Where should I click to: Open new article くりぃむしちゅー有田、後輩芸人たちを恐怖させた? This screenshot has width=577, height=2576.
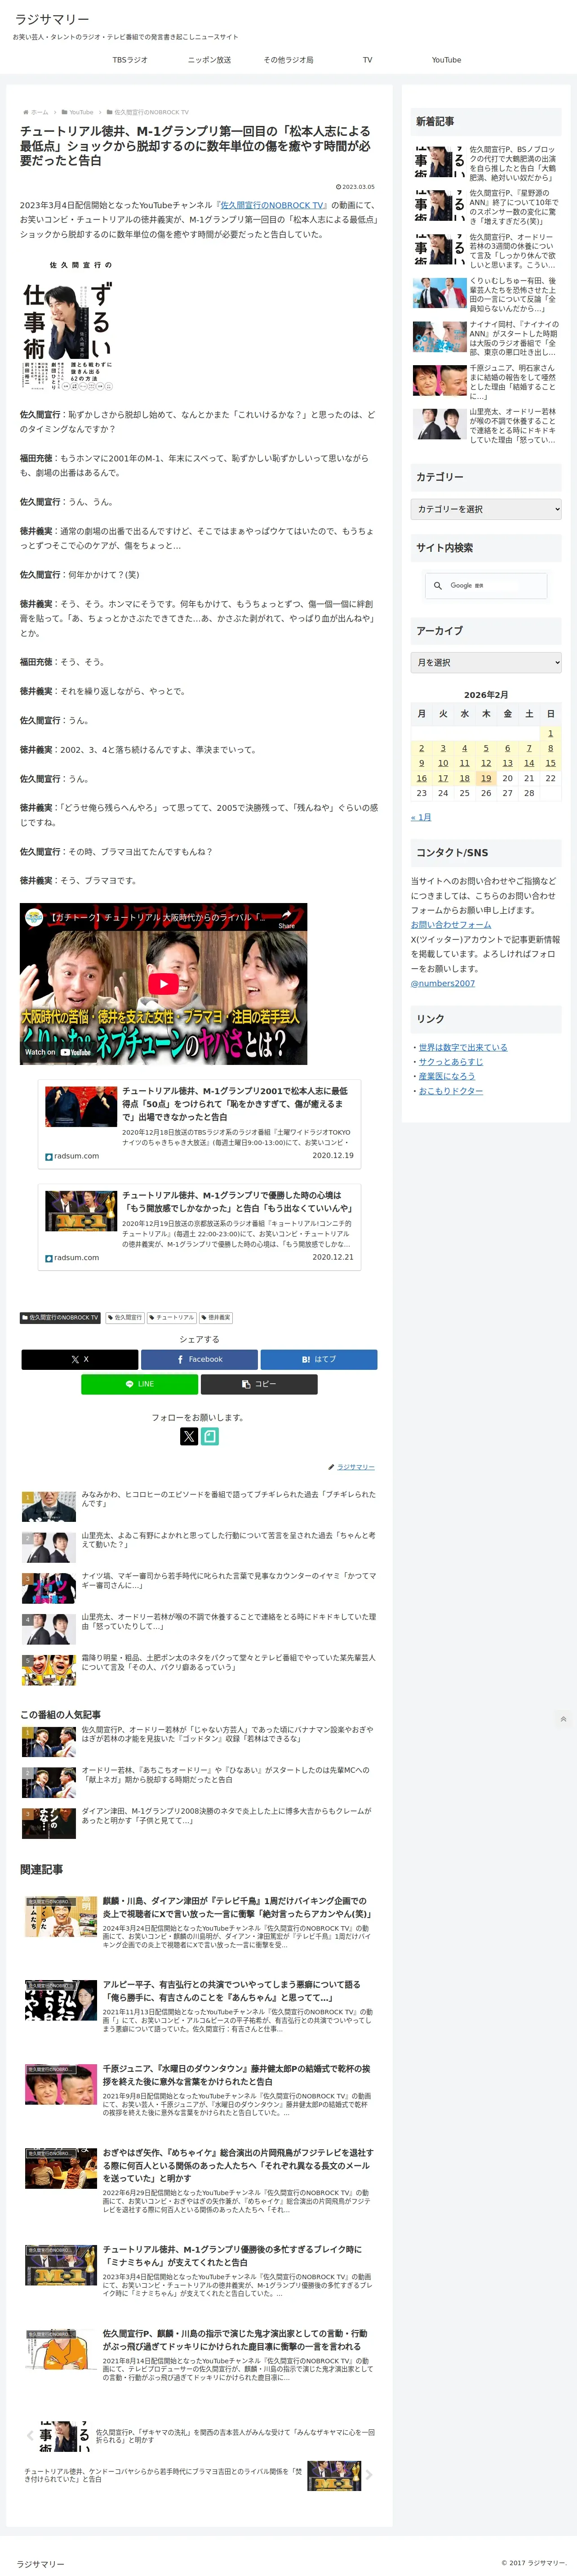tap(486, 294)
